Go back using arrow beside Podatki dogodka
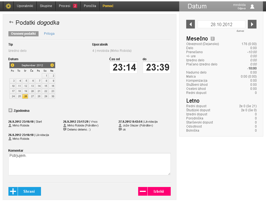Screen dimensions: 266x203 click(x=11, y=23)
